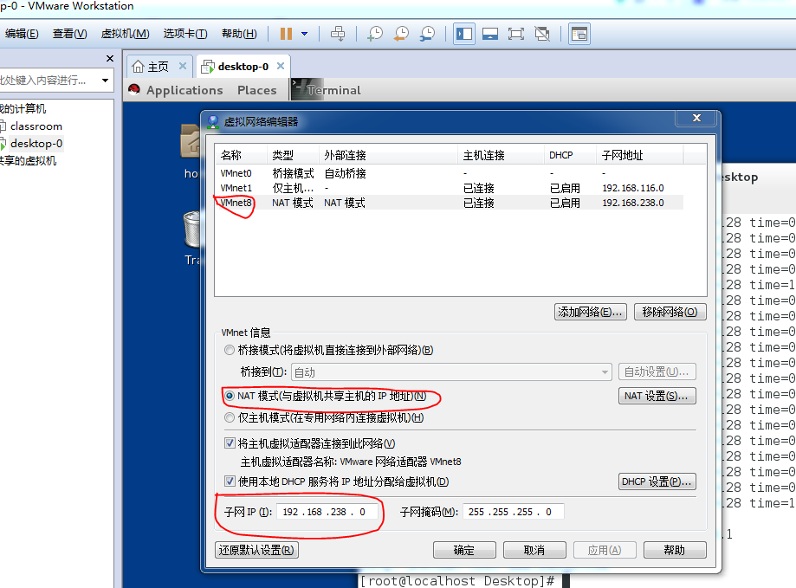Viewport: 796px width, 588px height.
Task: Click the NAT 设置(S)... button
Action: point(657,396)
